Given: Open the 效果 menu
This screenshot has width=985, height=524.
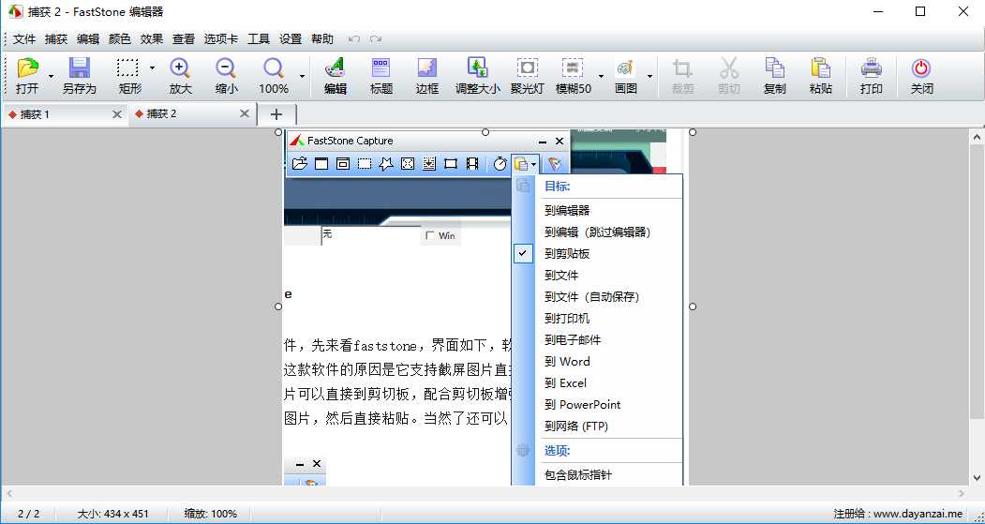Looking at the screenshot, I should (151, 38).
